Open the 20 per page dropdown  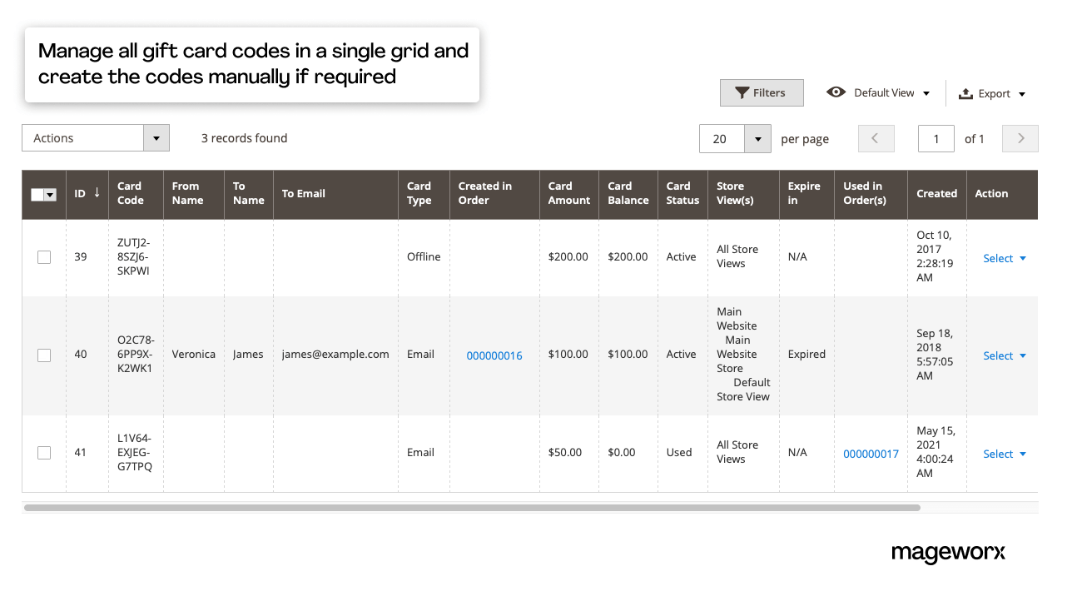757,139
